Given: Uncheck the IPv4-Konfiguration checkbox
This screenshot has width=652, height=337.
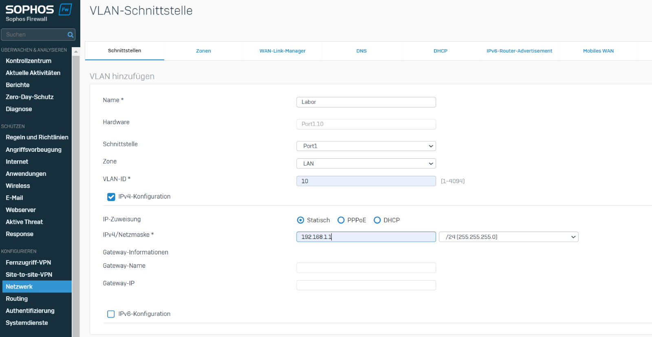Looking at the screenshot, I should pos(111,197).
